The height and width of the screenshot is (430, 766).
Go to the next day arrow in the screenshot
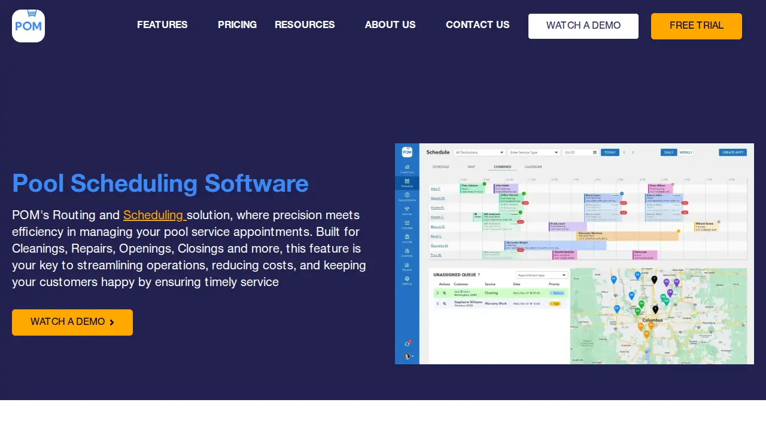point(633,152)
